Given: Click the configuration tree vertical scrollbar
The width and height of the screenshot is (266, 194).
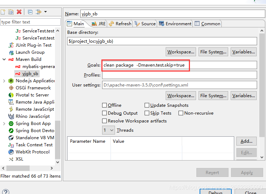Looking at the screenshot, I should click(58, 140).
